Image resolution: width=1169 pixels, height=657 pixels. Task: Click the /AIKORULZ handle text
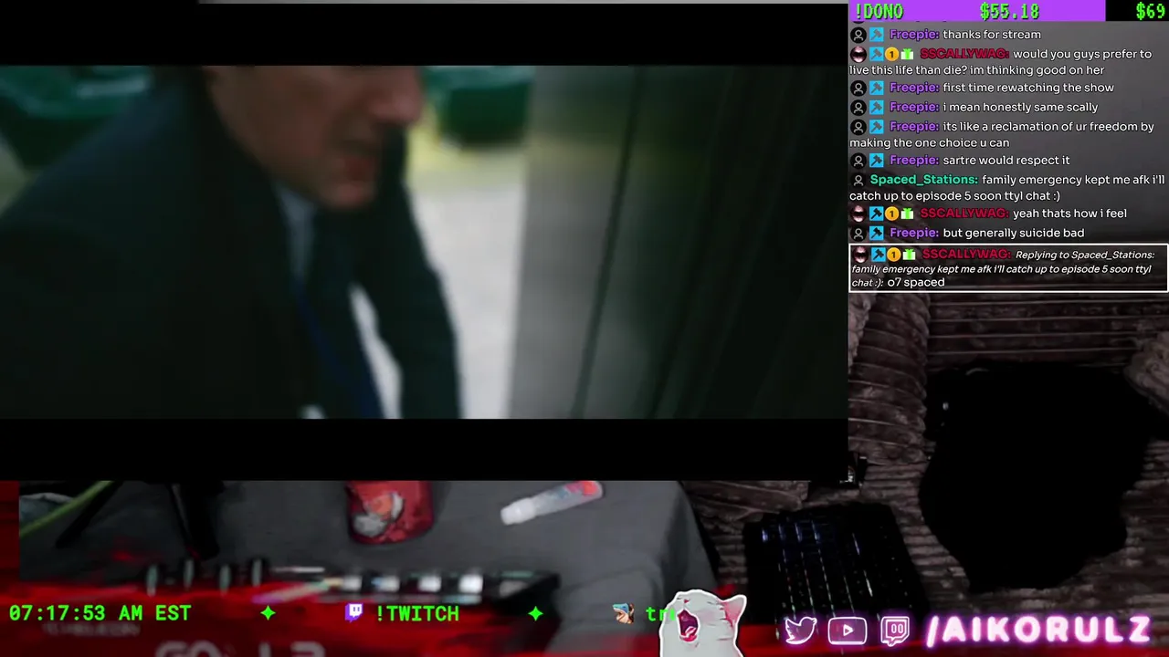click(x=1038, y=631)
